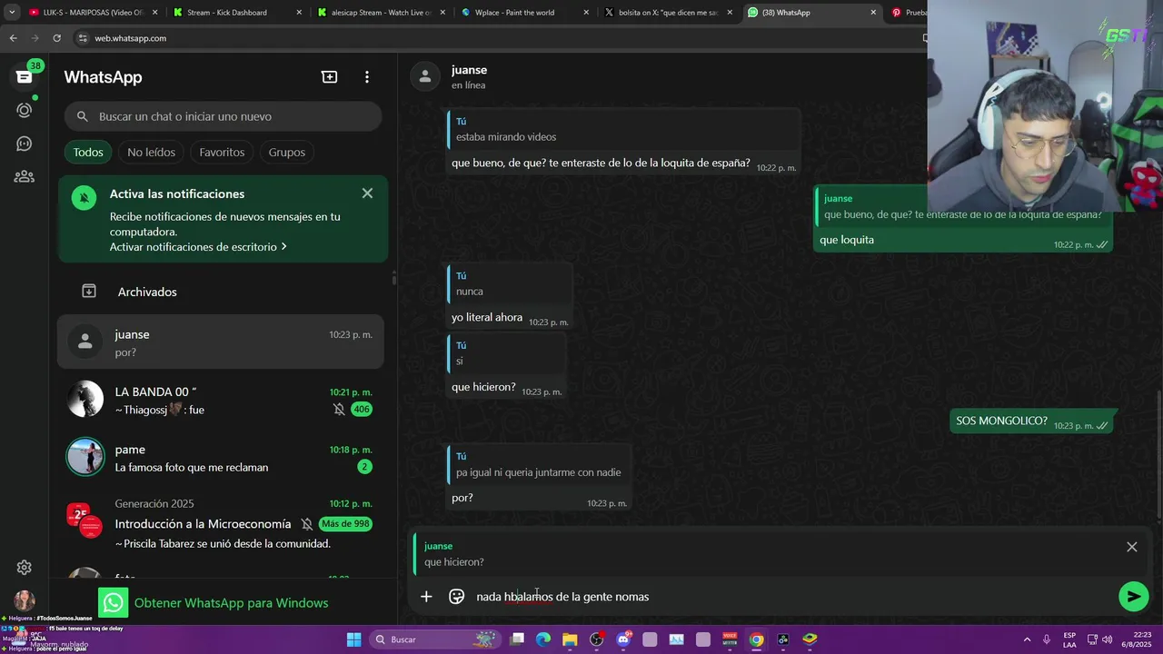
Task: Open the LA BANDA 00 group chat
Action: 221,400
